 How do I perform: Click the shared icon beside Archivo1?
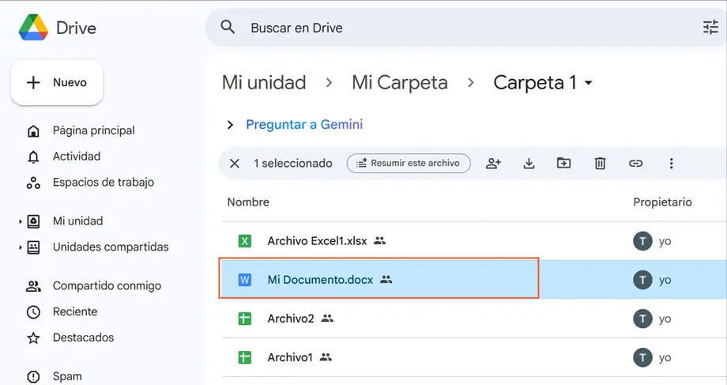pyautogui.click(x=326, y=357)
